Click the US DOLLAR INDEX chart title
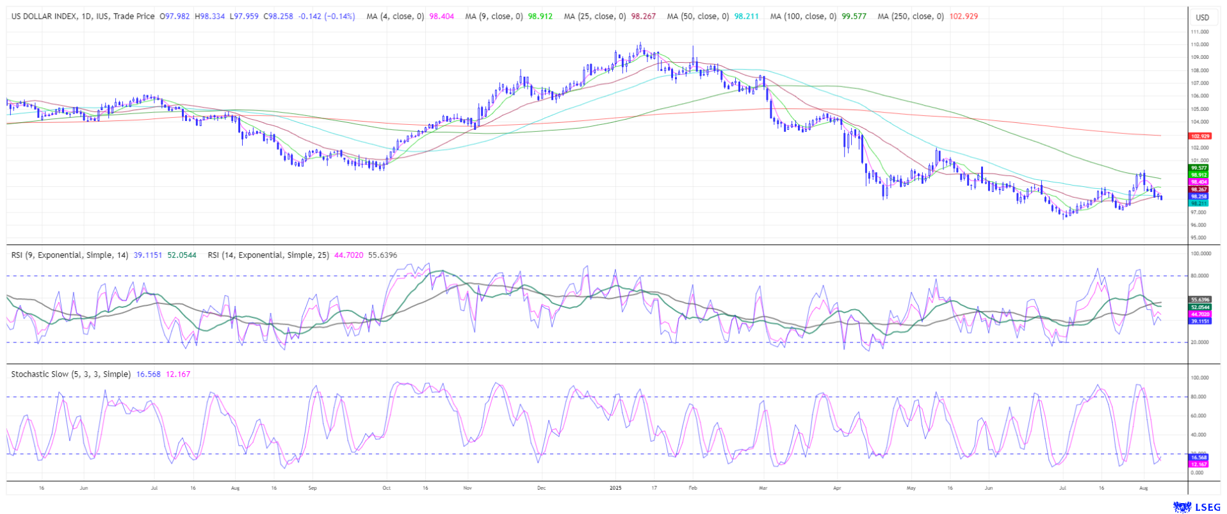This screenshot has width=1227, height=514. (x=45, y=17)
